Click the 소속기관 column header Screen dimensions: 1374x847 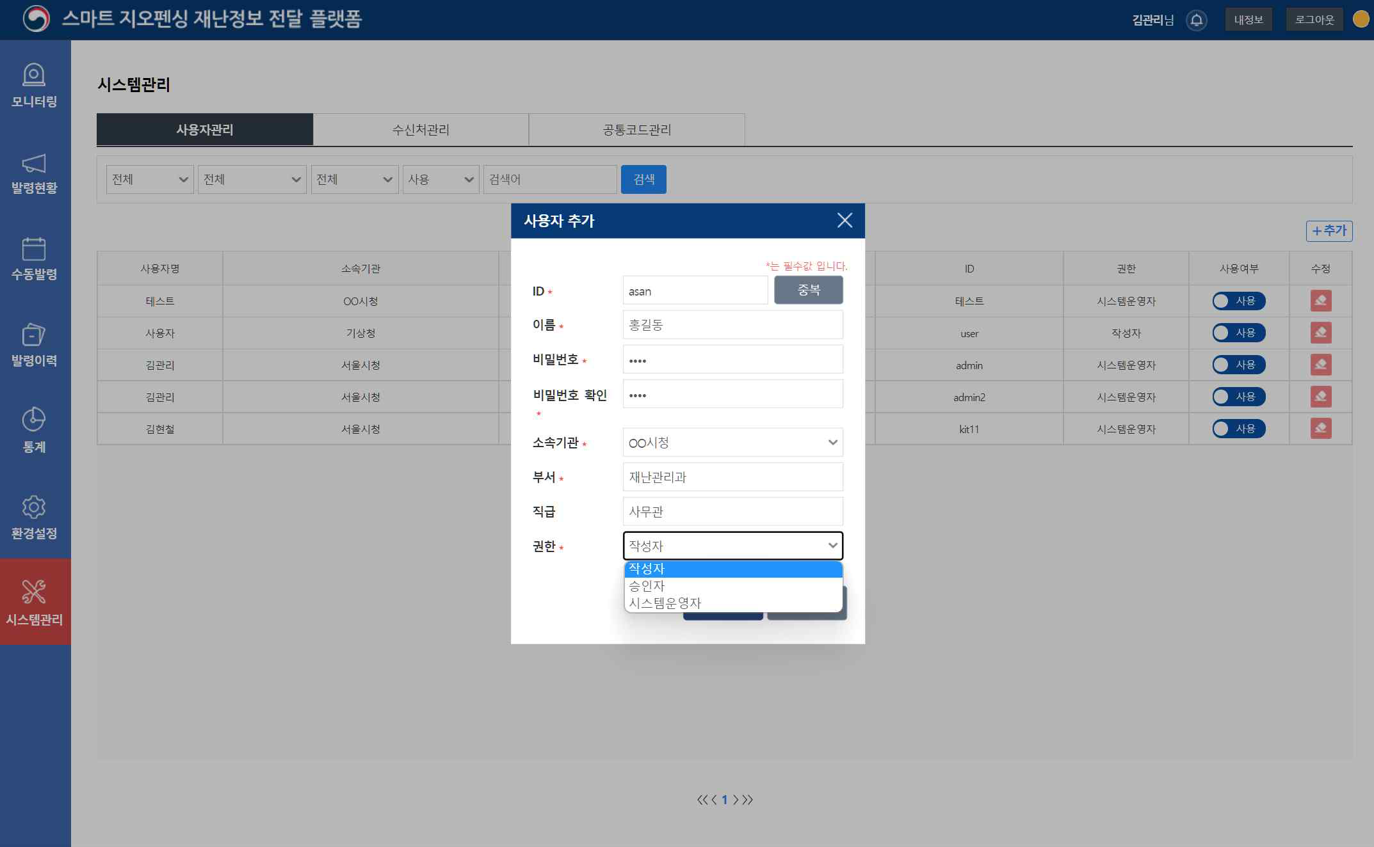[x=360, y=268]
